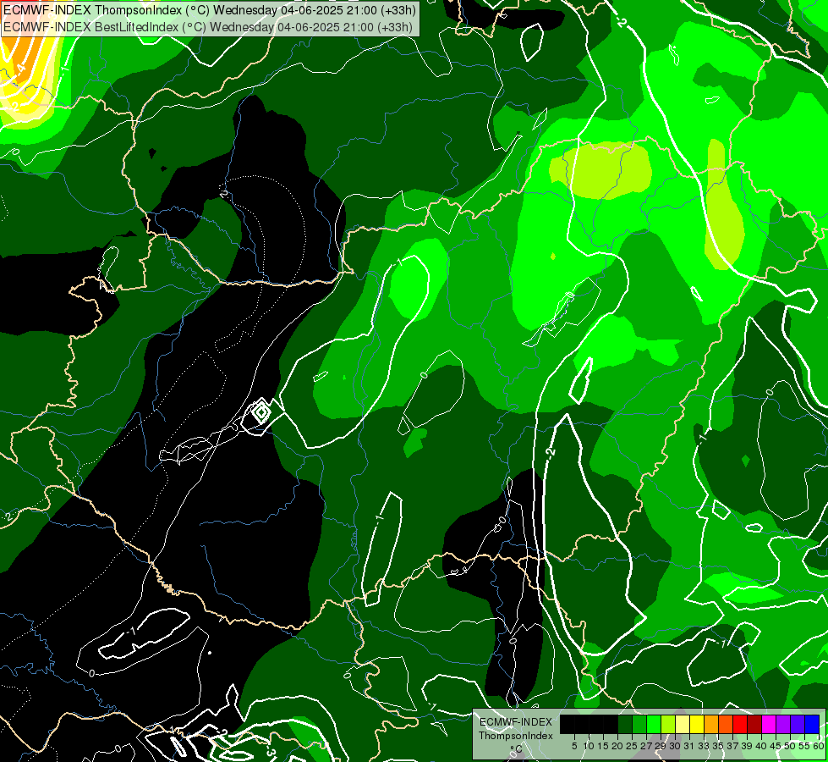Viewport: 828px width, 762px height.
Task: Select the magenta 40–45 legend swatch
Action: 769,724
